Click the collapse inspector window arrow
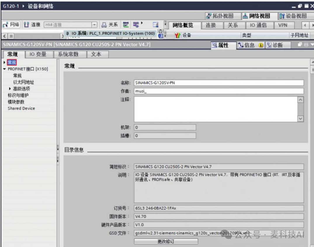Screen dimensions: 314x247 click(x=312, y=44)
